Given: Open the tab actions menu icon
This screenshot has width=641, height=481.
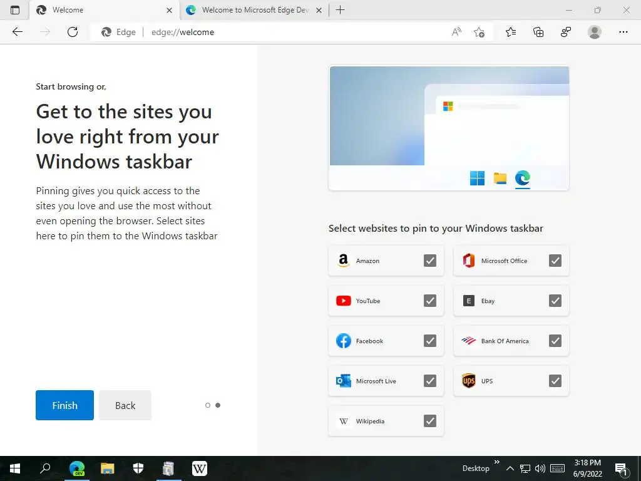Looking at the screenshot, I should (15, 10).
